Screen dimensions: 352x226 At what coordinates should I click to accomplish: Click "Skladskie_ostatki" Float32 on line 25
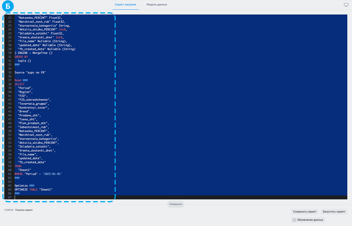[x=41, y=33]
